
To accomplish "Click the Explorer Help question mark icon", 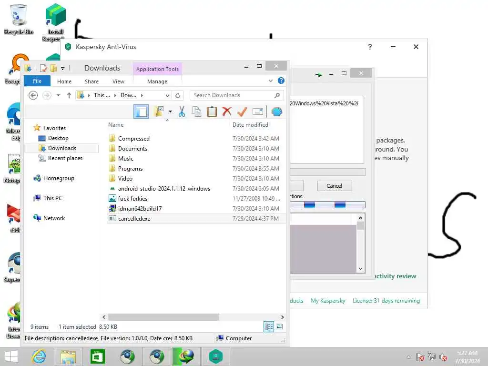I will coord(281,81).
